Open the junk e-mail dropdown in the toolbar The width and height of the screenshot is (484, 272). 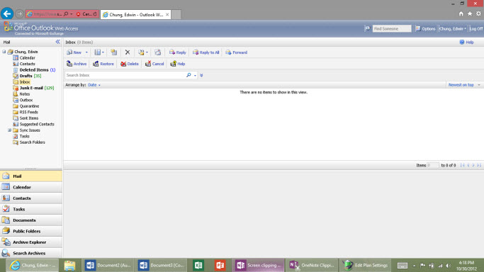pos(143,52)
